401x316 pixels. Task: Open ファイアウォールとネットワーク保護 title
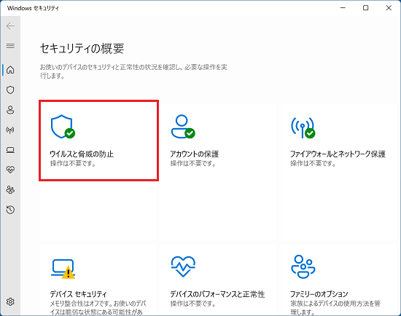tap(338, 154)
